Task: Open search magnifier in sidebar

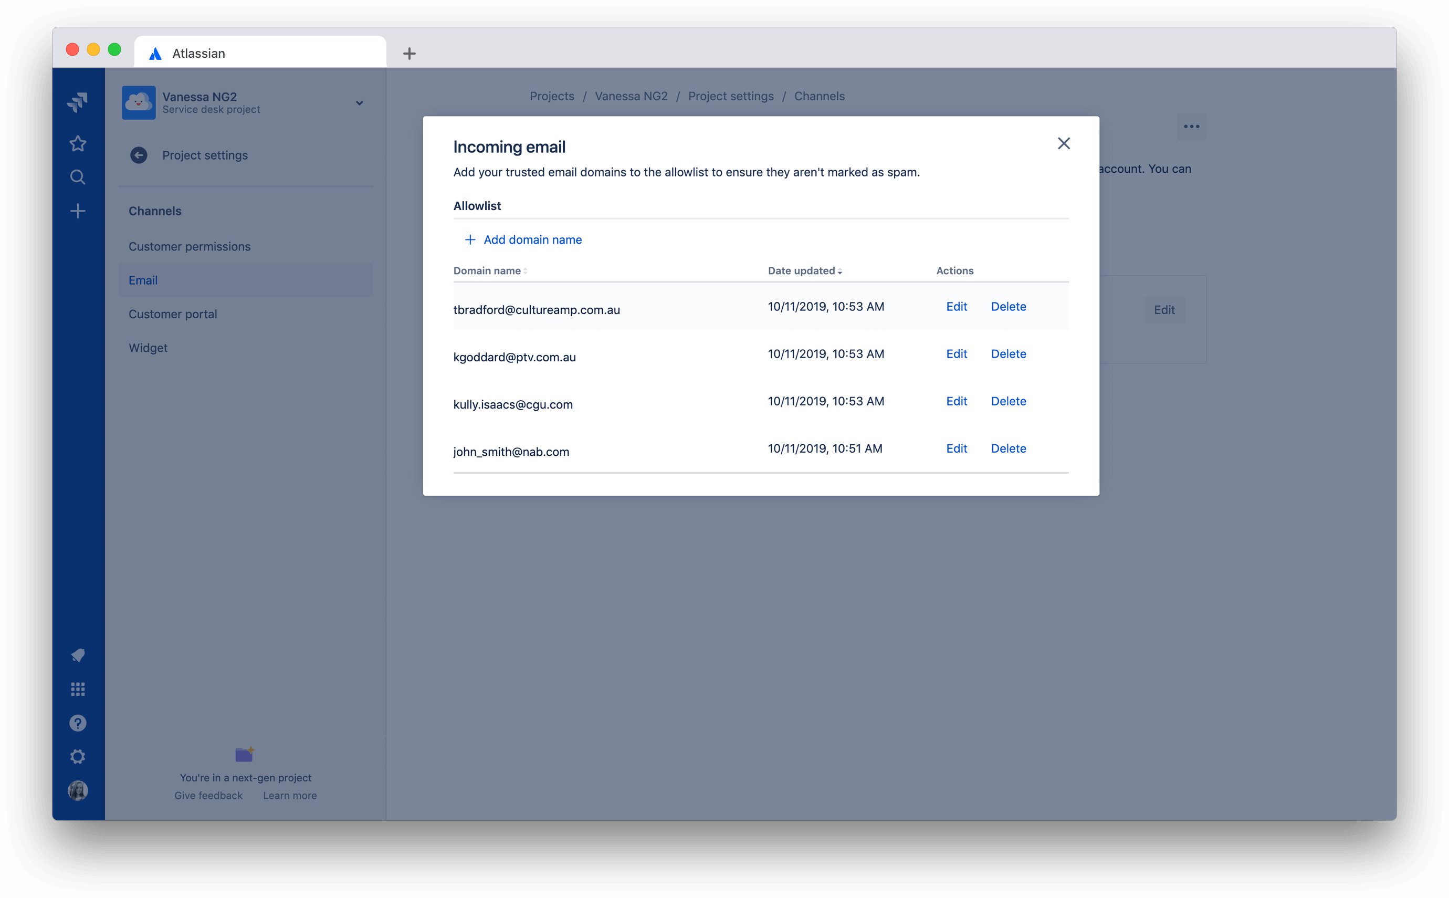Action: (x=78, y=177)
